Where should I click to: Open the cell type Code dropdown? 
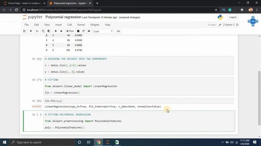click(103, 31)
